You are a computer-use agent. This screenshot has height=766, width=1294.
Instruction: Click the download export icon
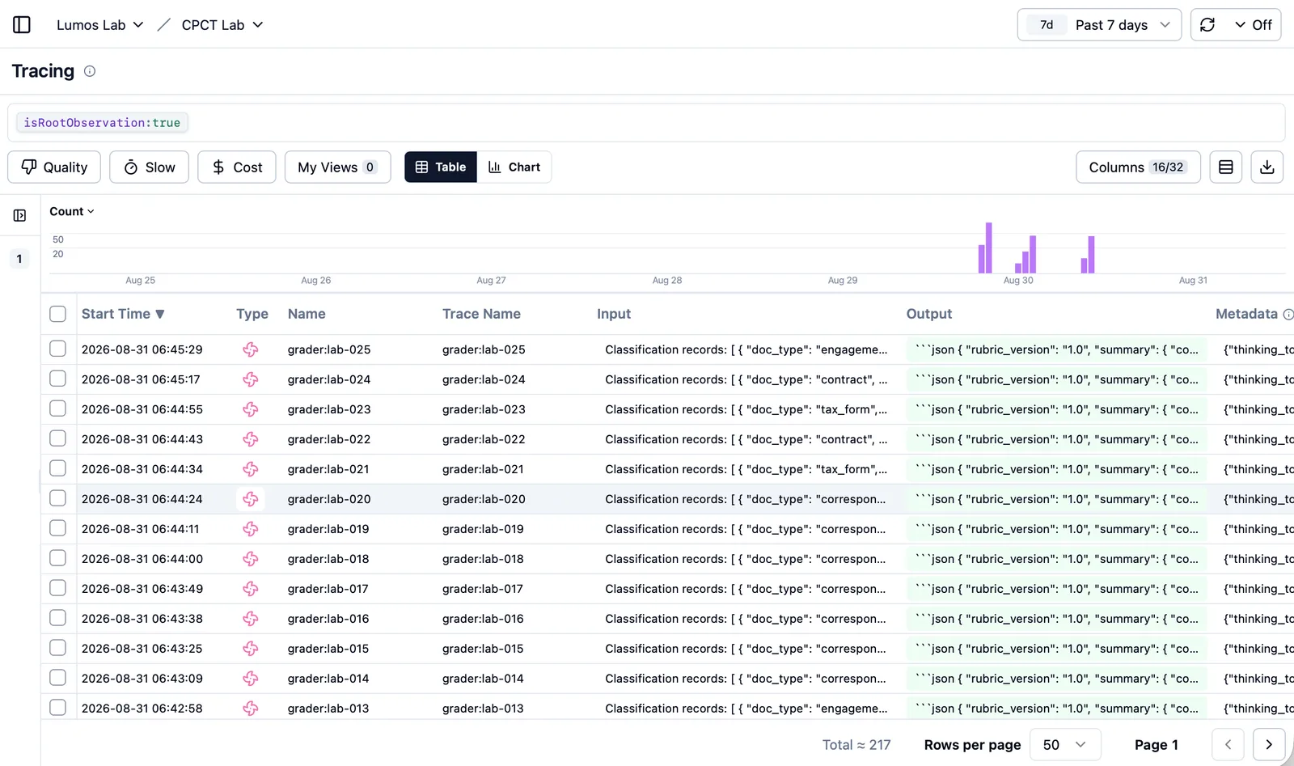pos(1267,167)
